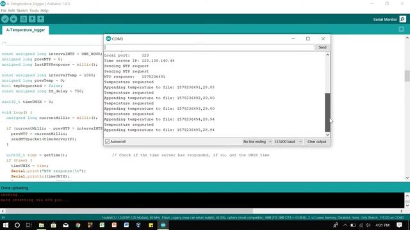Viewport: 410px width, 230px height.
Task: Open the Tools menu
Action: (x=34, y=11)
